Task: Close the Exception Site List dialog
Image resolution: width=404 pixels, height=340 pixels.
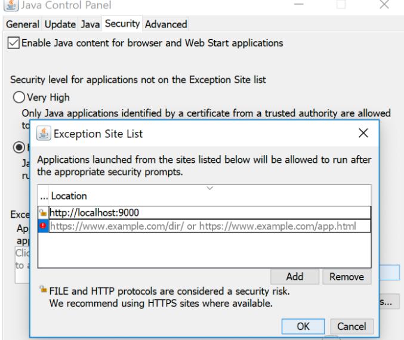Action: (363, 133)
